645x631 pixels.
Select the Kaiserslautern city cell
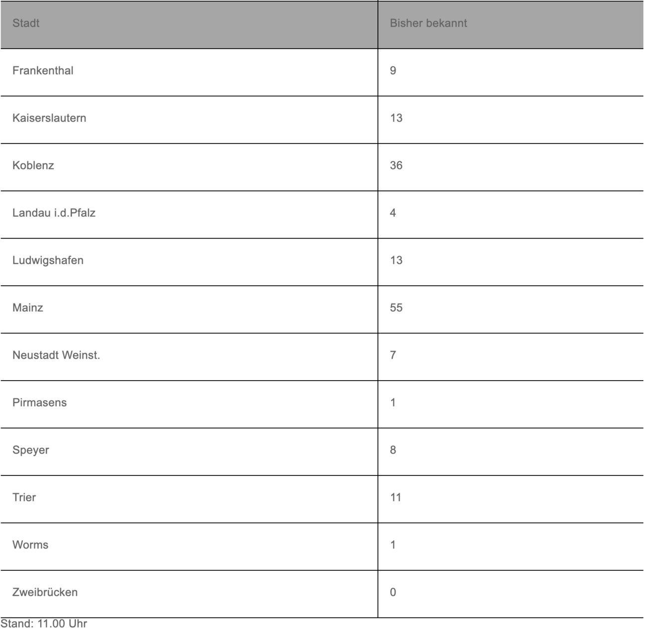[x=49, y=118]
